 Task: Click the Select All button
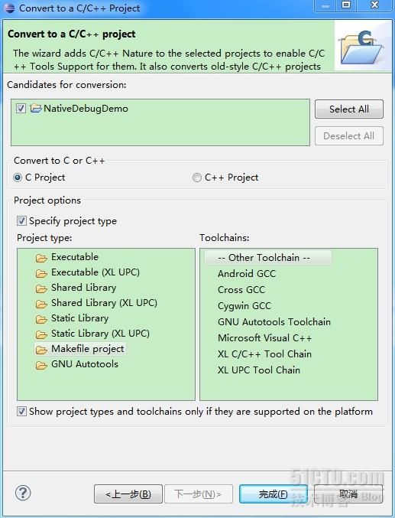point(349,109)
